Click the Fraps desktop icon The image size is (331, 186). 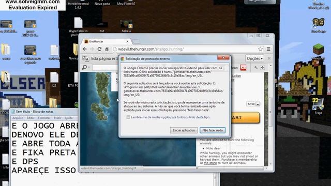319,106
